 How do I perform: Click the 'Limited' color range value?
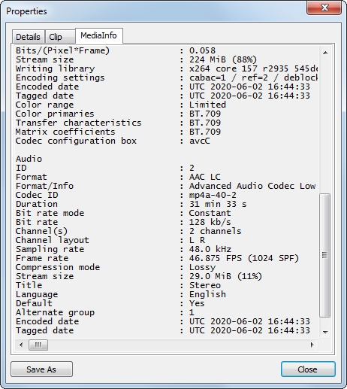coord(207,105)
